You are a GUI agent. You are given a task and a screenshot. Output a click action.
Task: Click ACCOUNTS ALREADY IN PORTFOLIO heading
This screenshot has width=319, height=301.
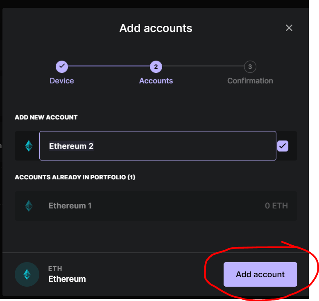[x=75, y=177]
